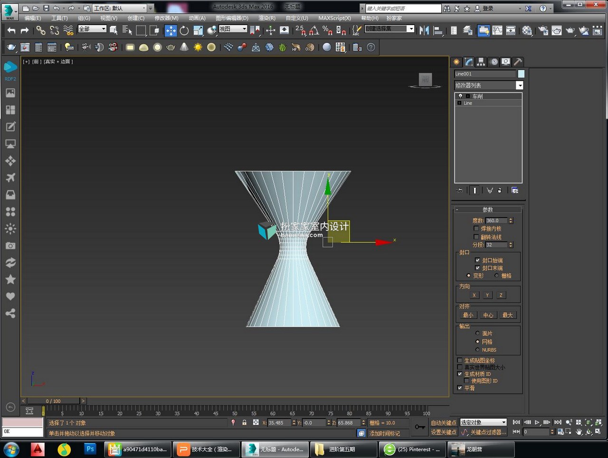
Task: Open the Motion command panel tab
Action: tap(494, 62)
